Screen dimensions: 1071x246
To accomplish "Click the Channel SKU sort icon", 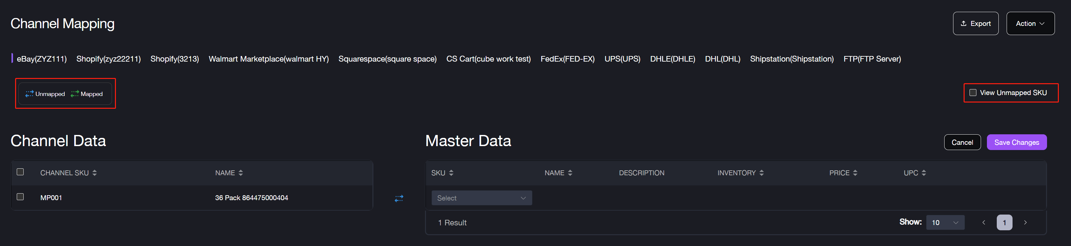I will 94,173.
